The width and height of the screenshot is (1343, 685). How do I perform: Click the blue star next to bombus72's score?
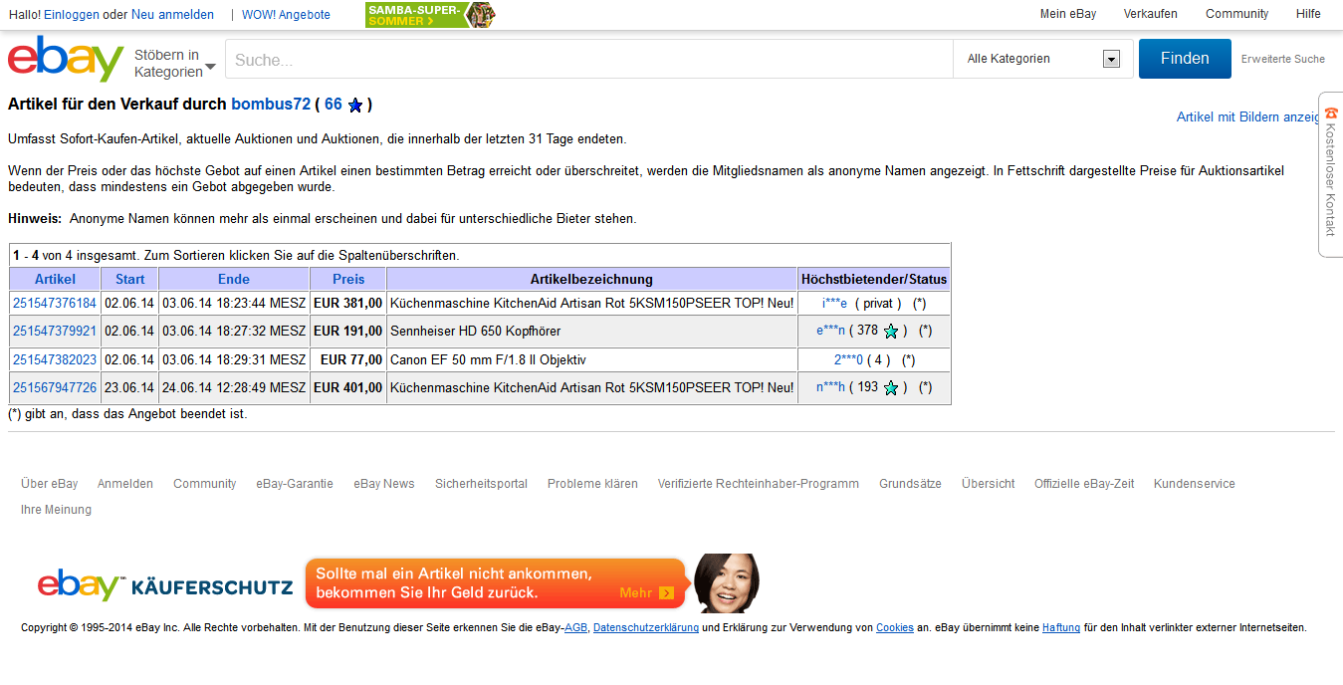coord(355,105)
